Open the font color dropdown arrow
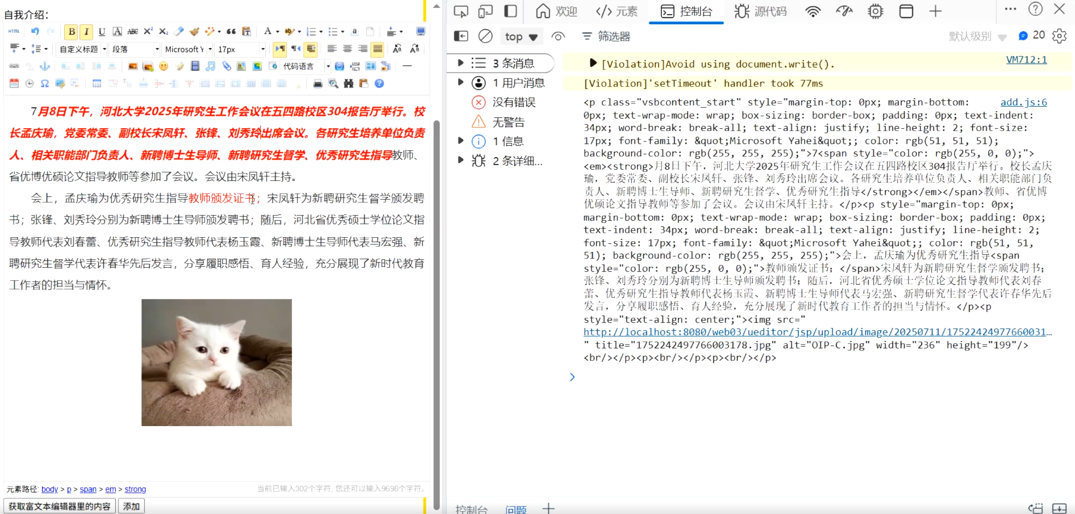Image resolution: width=1075 pixels, height=514 pixels. click(x=277, y=32)
